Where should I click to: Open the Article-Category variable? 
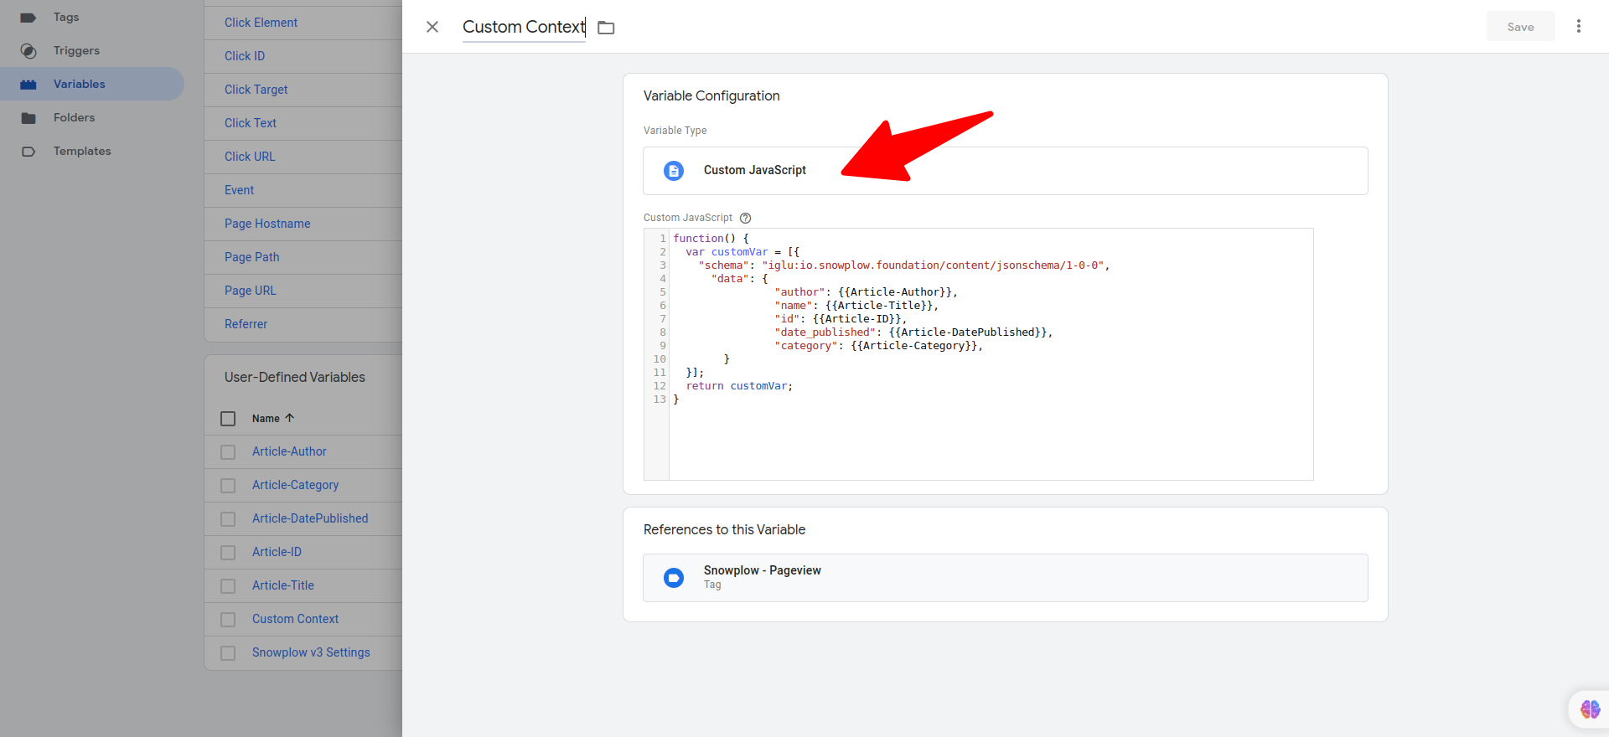click(295, 485)
